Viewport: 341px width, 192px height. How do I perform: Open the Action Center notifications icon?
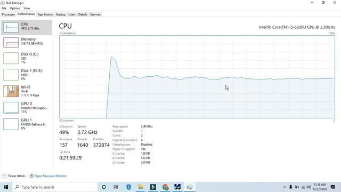(332, 187)
